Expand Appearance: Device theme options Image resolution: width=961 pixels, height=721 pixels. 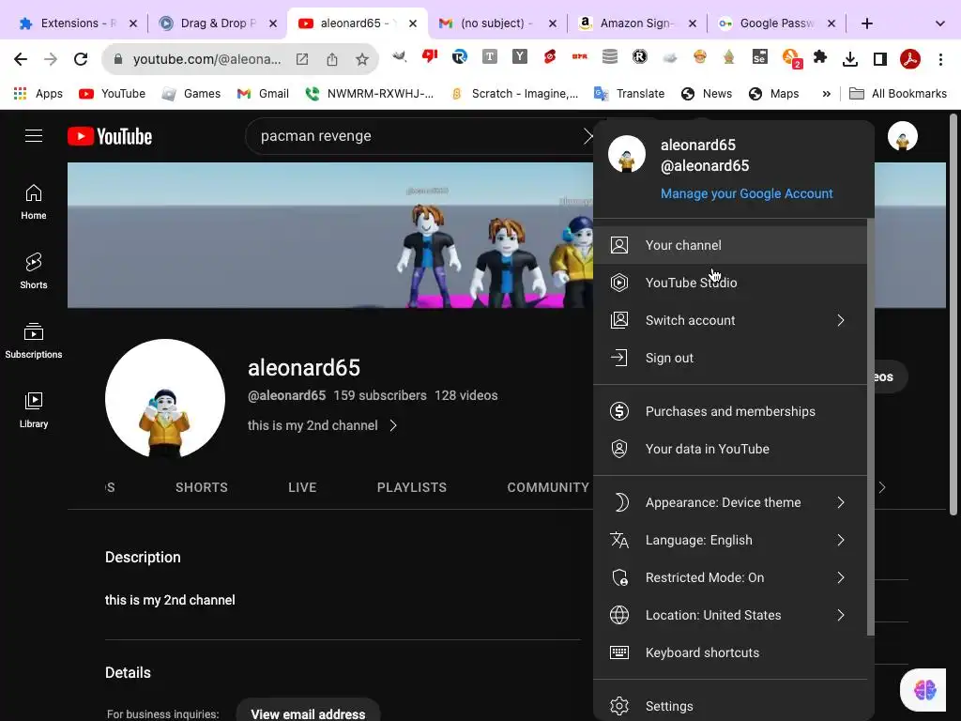click(x=730, y=503)
